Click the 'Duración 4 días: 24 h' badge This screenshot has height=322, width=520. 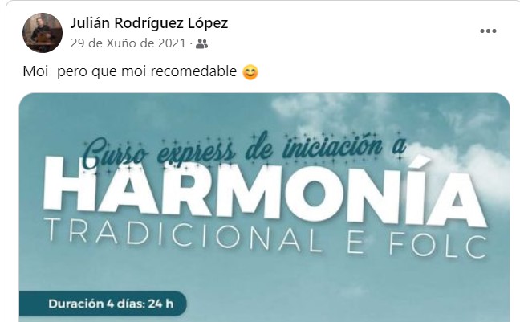tap(103, 304)
